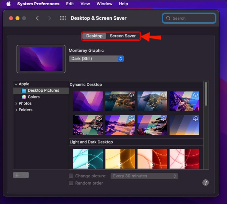227x204 pixels.
Task: Download icon on desert dunes wallpaper
Action: (131, 119)
